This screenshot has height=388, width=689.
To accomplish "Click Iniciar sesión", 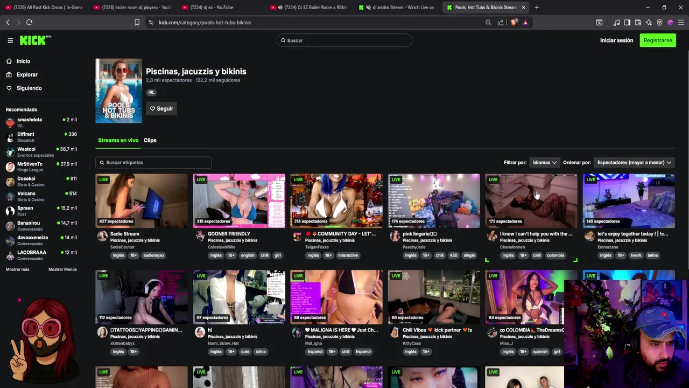I will [616, 40].
